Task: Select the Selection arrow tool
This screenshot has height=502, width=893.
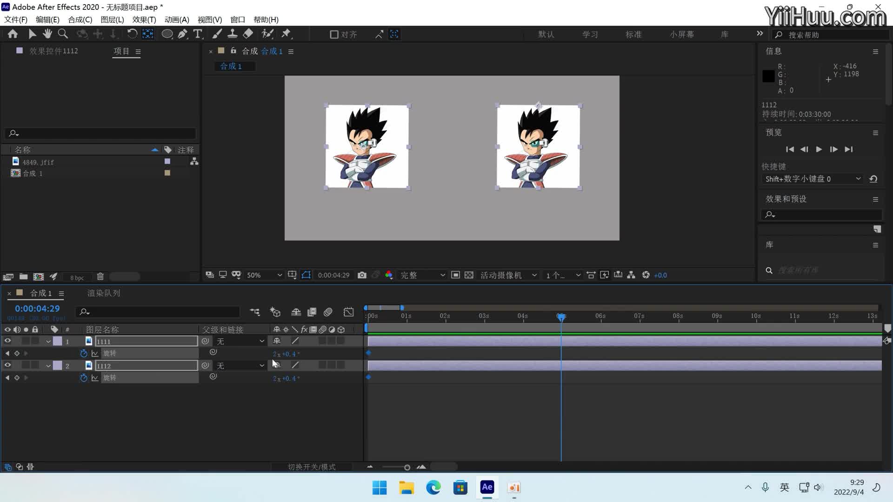Action: (x=32, y=34)
